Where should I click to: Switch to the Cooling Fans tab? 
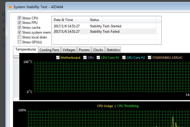click(49, 50)
